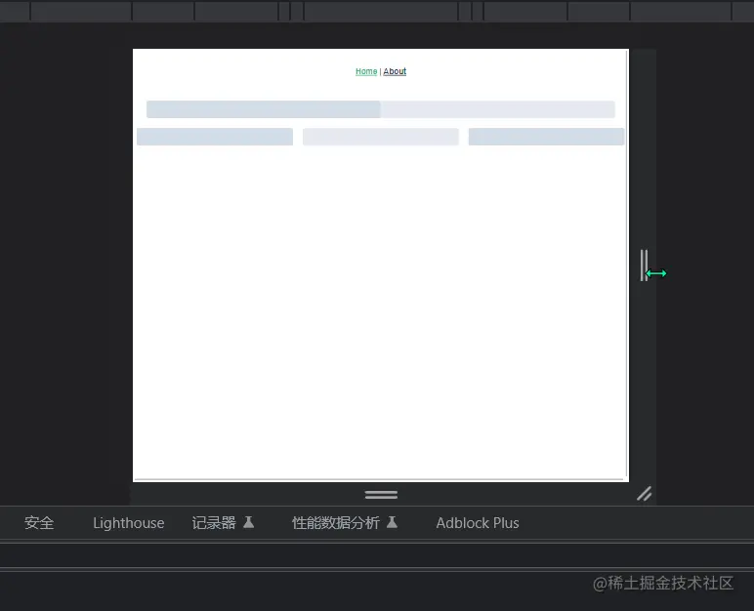Click the right skeleton placeholder block
Image resolution: width=754 pixels, height=611 pixels.
(x=546, y=137)
